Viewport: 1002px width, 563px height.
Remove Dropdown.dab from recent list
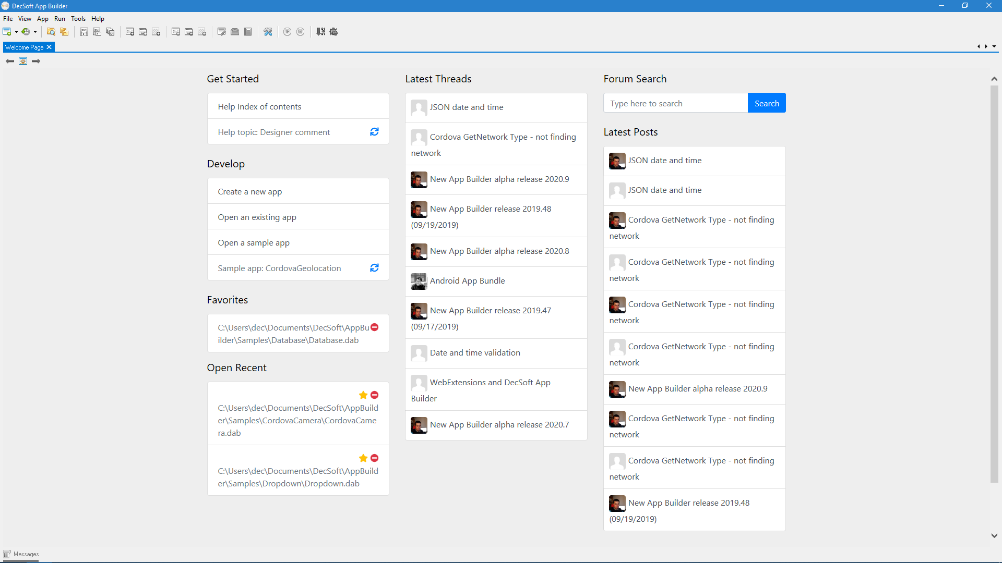pos(374,458)
